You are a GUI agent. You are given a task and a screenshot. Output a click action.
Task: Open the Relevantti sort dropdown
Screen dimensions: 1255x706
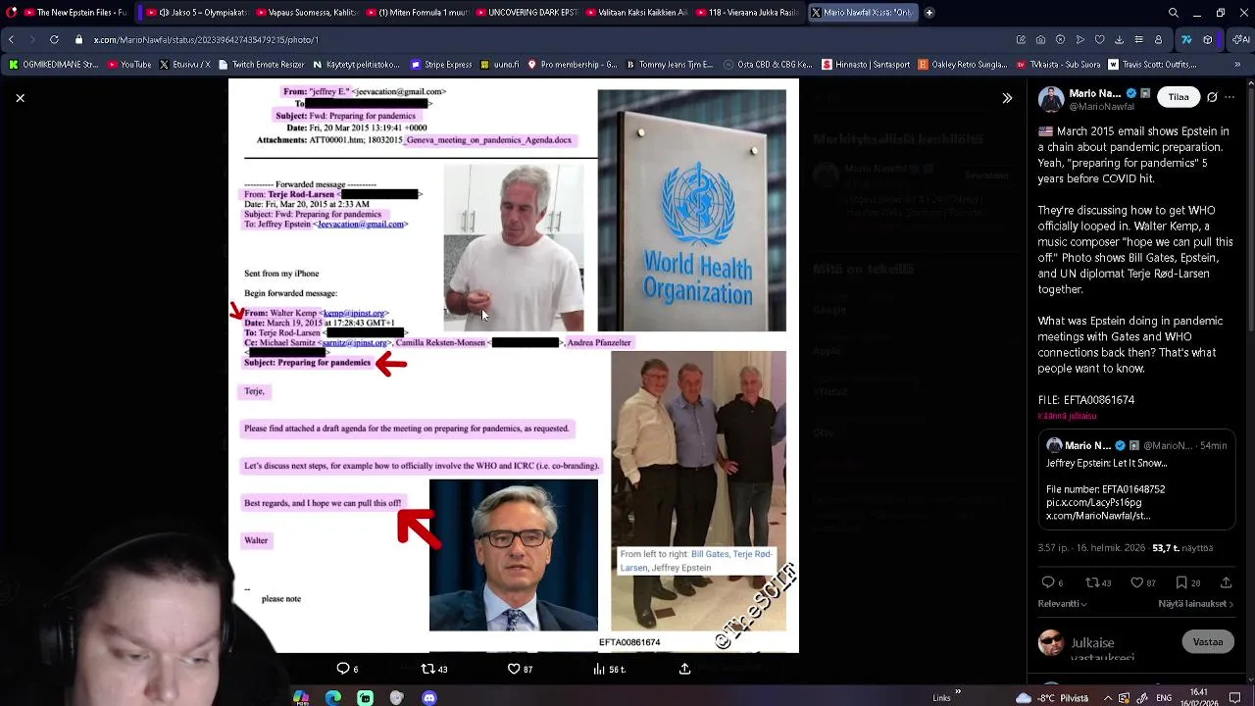coord(1063,604)
